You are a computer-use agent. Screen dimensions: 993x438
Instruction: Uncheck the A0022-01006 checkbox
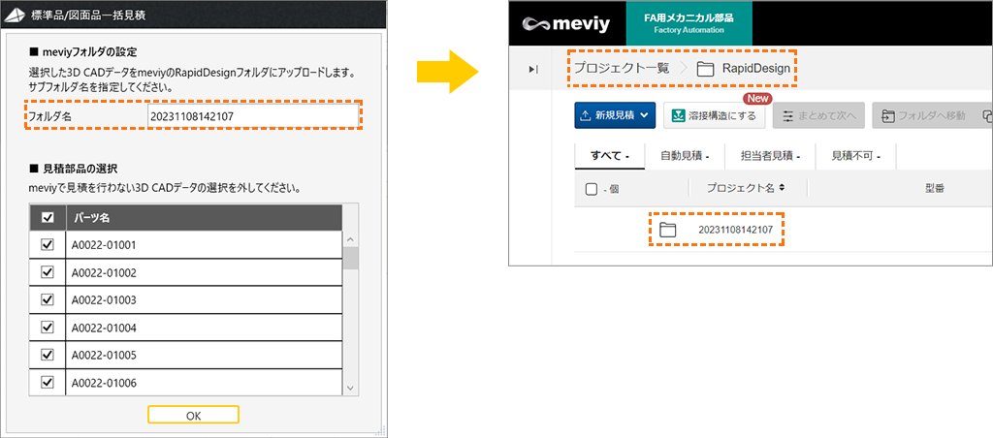click(47, 383)
